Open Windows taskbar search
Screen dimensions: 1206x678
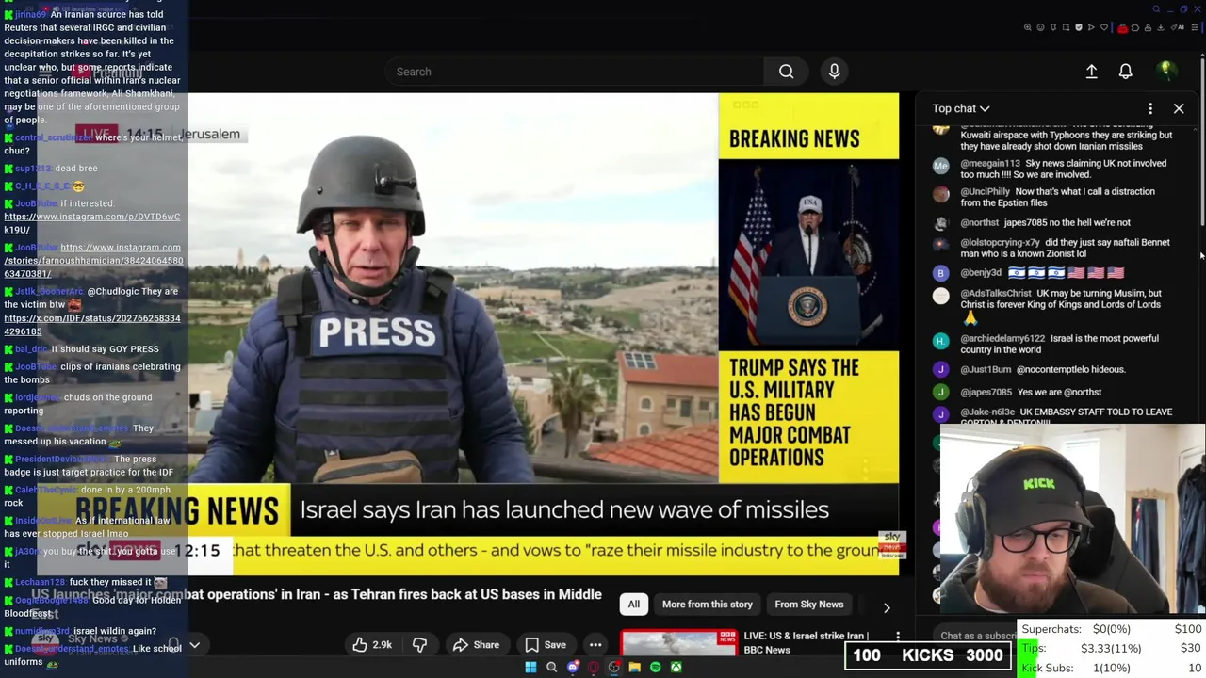point(552,668)
